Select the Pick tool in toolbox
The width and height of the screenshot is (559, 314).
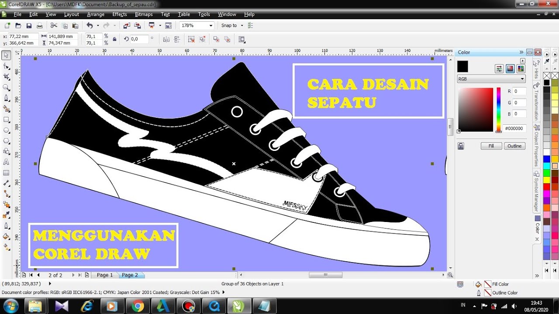click(x=6, y=55)
